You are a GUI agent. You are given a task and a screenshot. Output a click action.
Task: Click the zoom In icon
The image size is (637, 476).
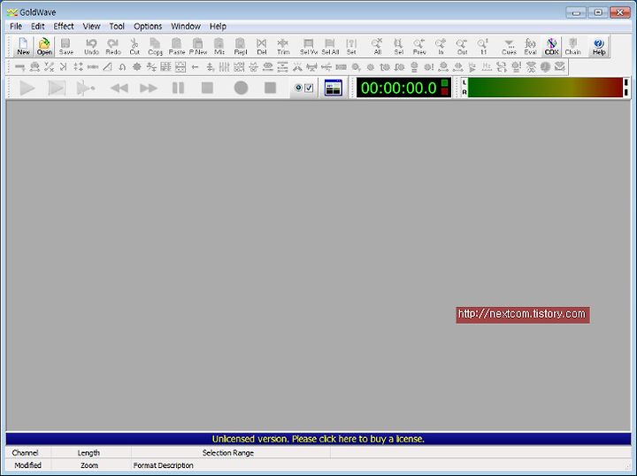point(441,46)
